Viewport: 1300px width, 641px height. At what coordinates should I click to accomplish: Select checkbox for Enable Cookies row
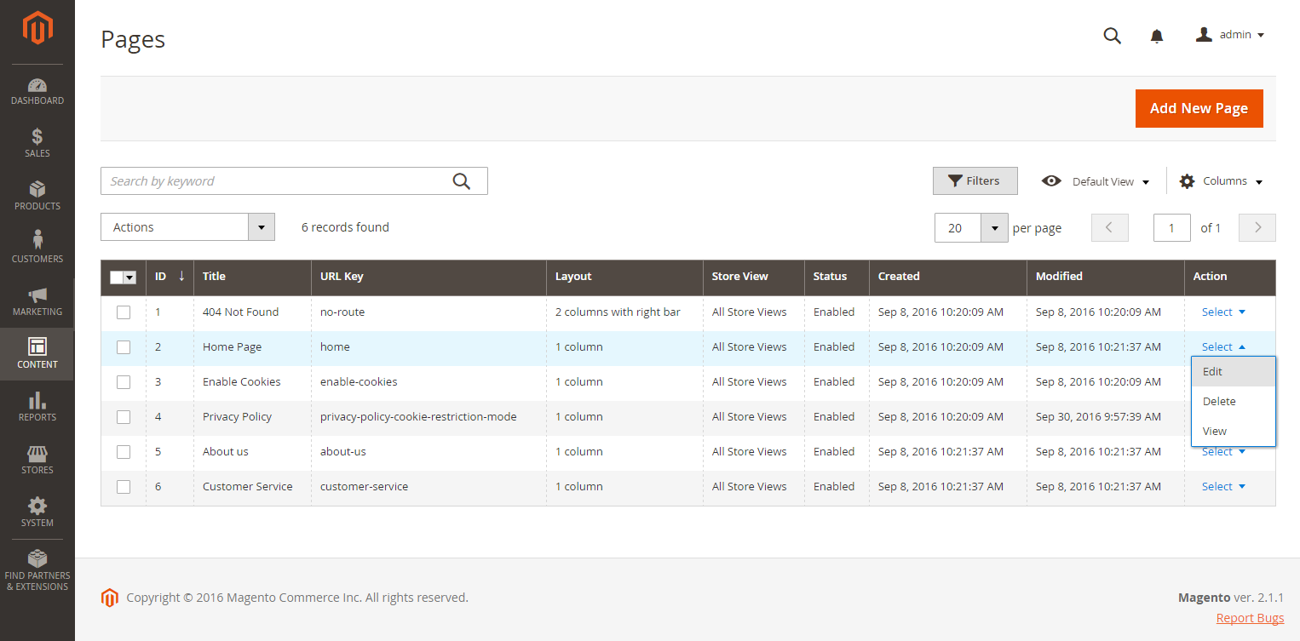click(124, 382)
